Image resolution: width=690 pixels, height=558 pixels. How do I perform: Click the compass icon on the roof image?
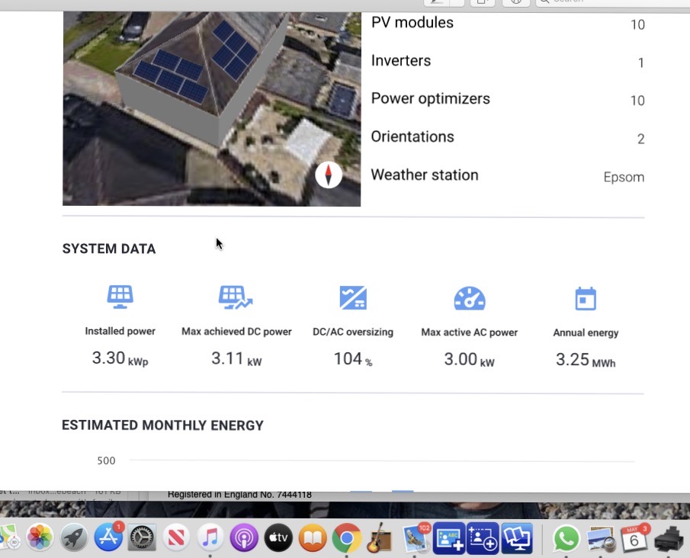coord(329,175)
